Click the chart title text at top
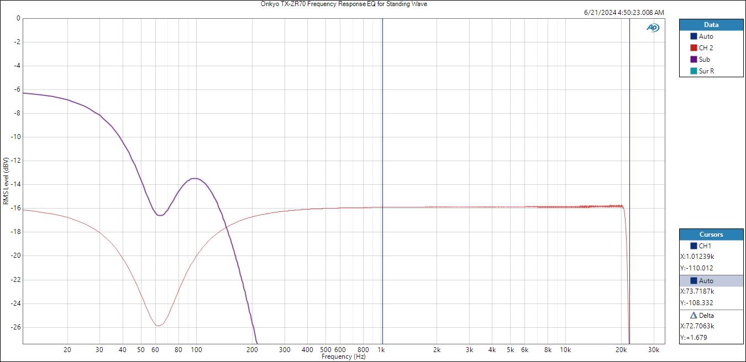Screen dimensions: 746x362 (x=344, y=4)
